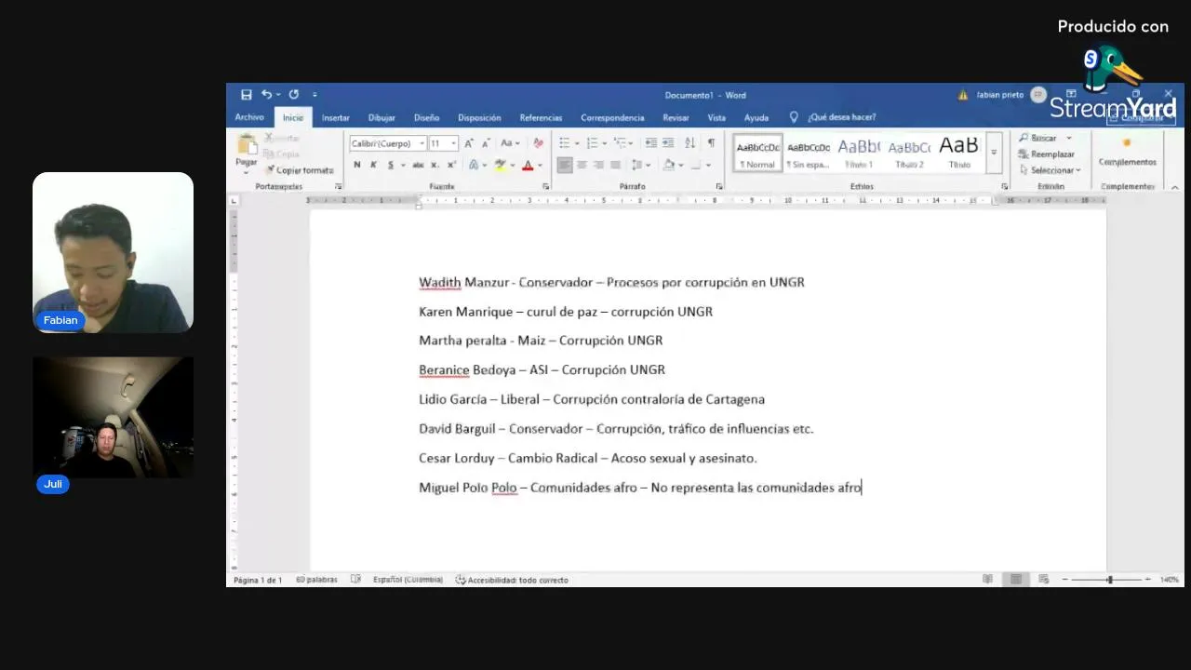Open the borders dropdown arrow

coord(707,165)
